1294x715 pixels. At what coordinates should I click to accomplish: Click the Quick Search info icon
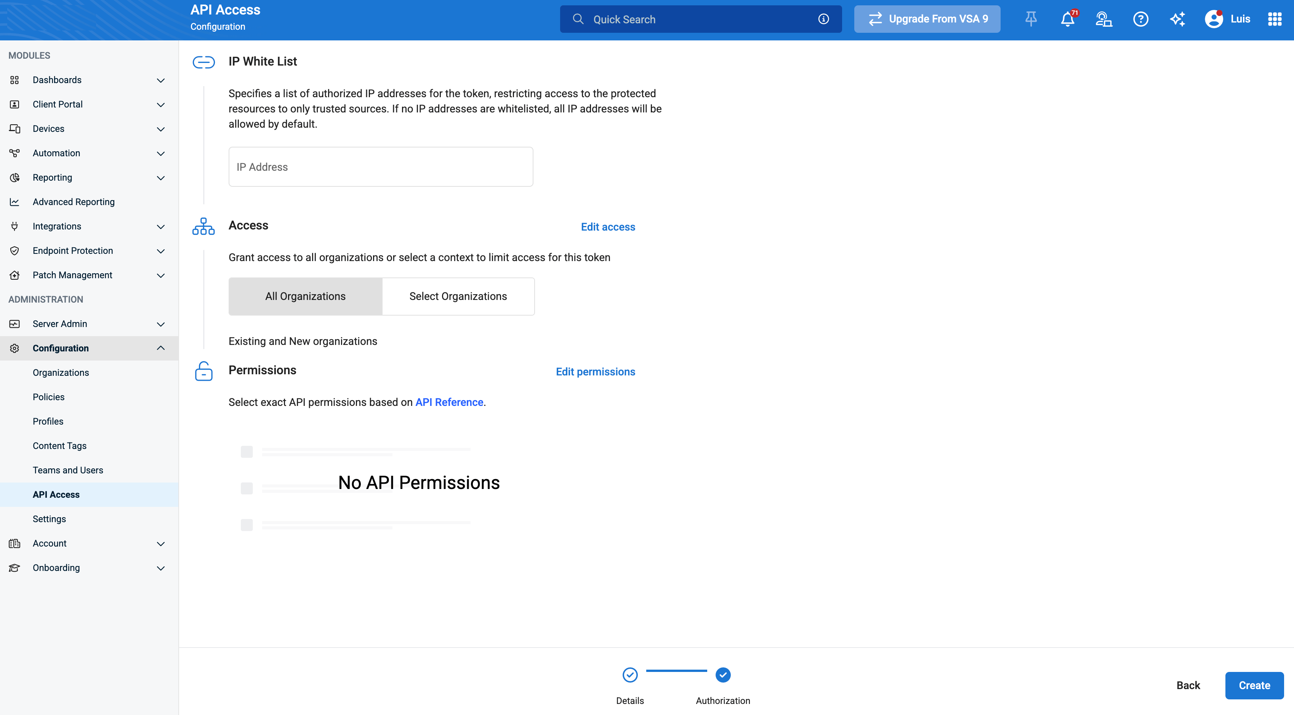coord(823,19)
